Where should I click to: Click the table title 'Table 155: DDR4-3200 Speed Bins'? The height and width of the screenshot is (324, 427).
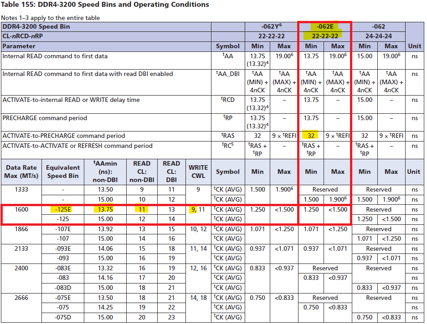[105, 5]
